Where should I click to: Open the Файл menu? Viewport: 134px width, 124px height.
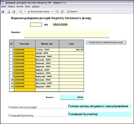point(4,7)
